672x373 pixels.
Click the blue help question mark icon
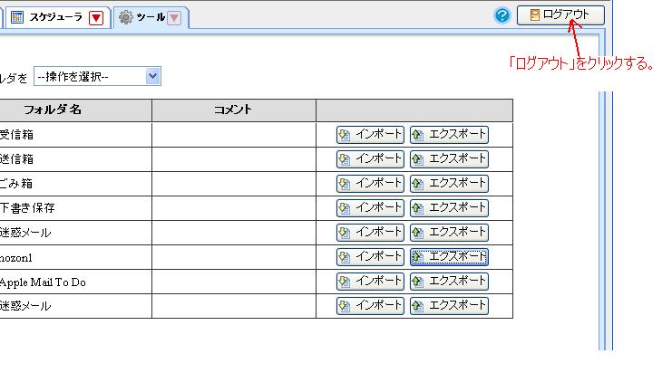(x=502, y=15)
